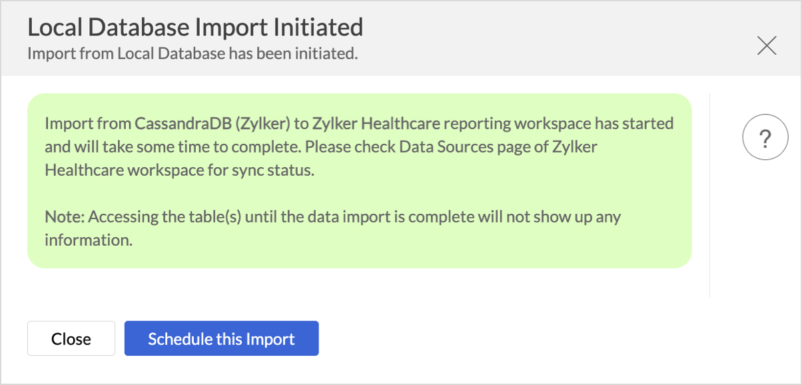Click Schedule this Import
This screenshot has height=385, width=802.
click(221, 338)
